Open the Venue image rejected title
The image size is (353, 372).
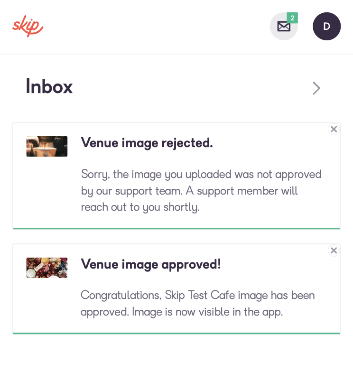click(x=147, y=143)
